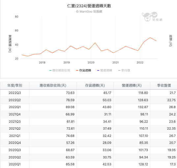The width and height of the screenshot is (177, 168).
Task: Click the value 32.42 inventory days
Action: [107, 136]
